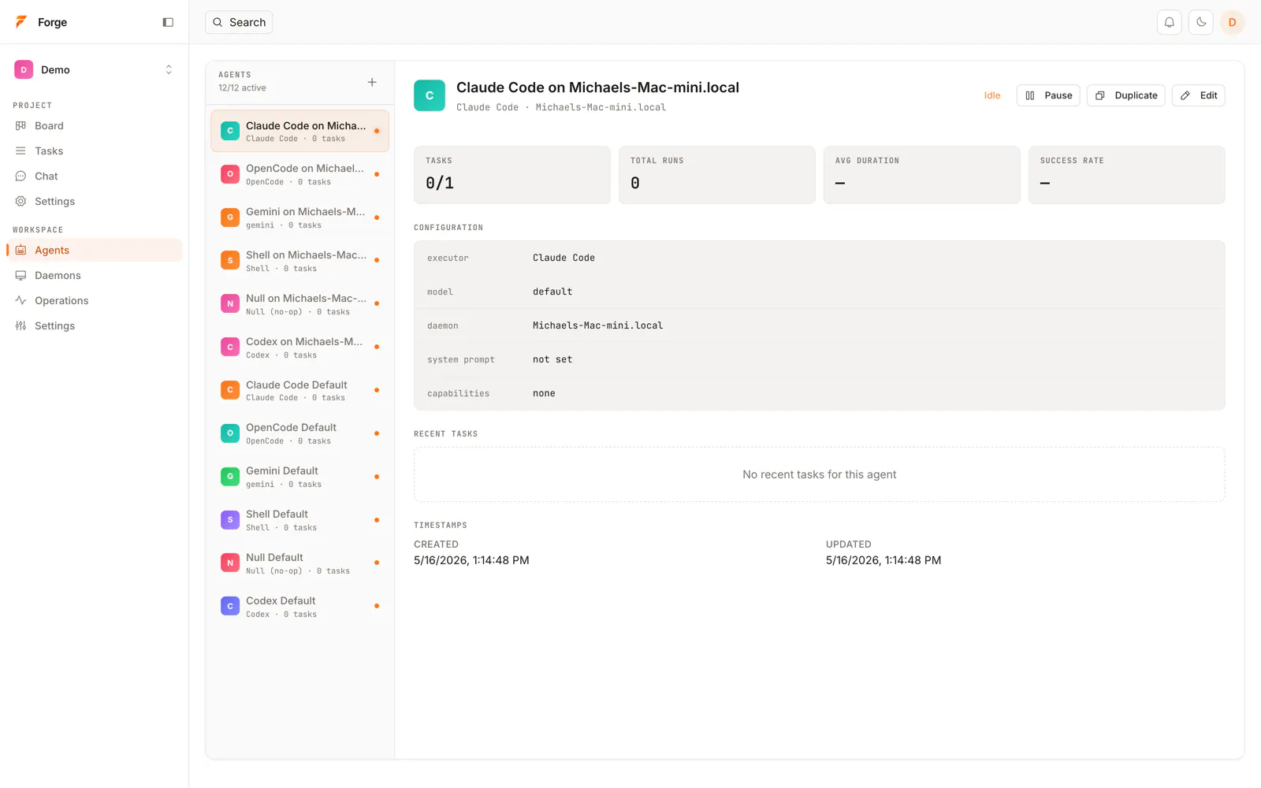1261x788 pixels.
Task: Collapse the sidebar panel toggle
Action: 168,22
